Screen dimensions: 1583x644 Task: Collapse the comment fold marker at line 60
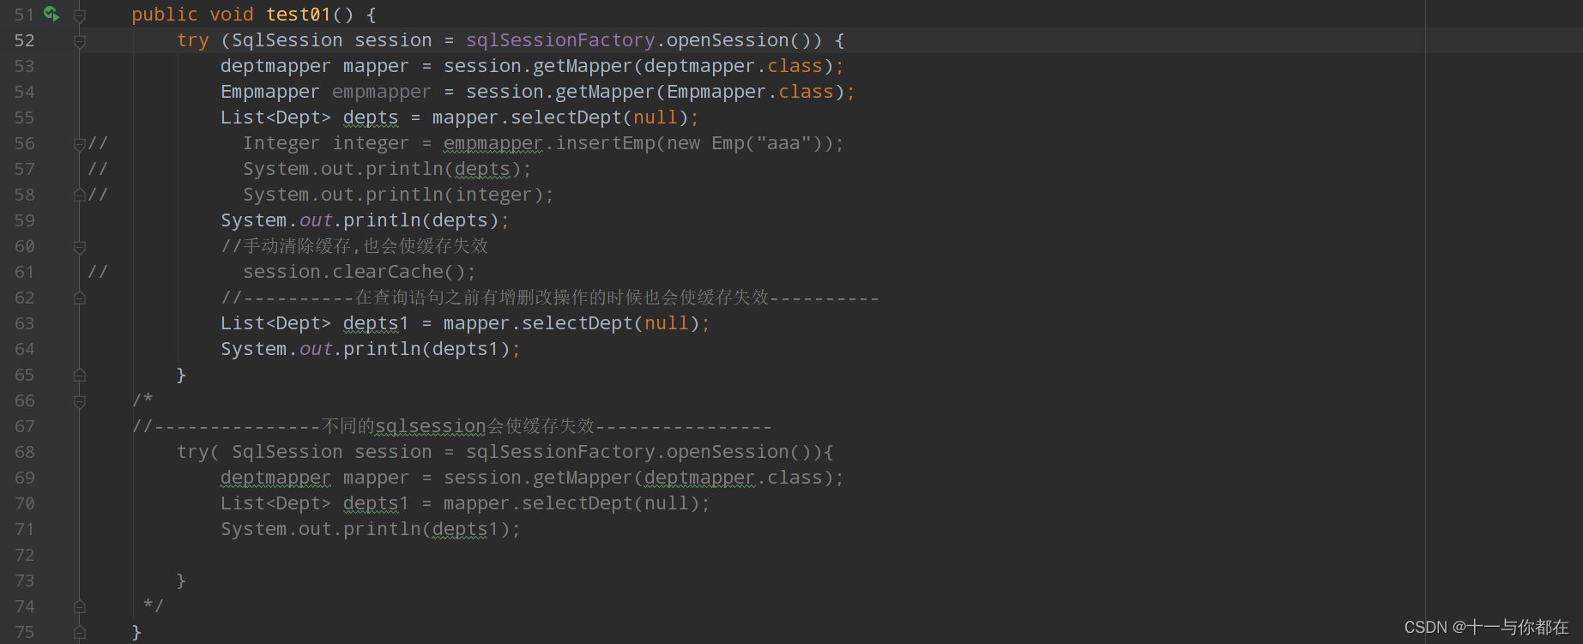point(80,246)
